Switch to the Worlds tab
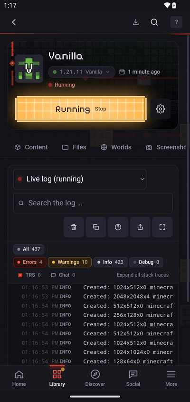 tap(116, 147)
